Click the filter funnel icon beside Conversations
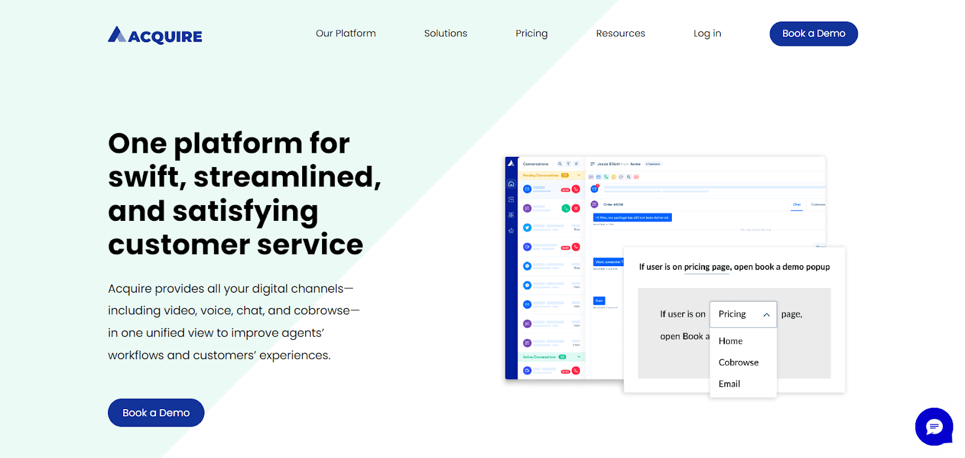Viewport: 965px width, 458px height. pos(568,164)
